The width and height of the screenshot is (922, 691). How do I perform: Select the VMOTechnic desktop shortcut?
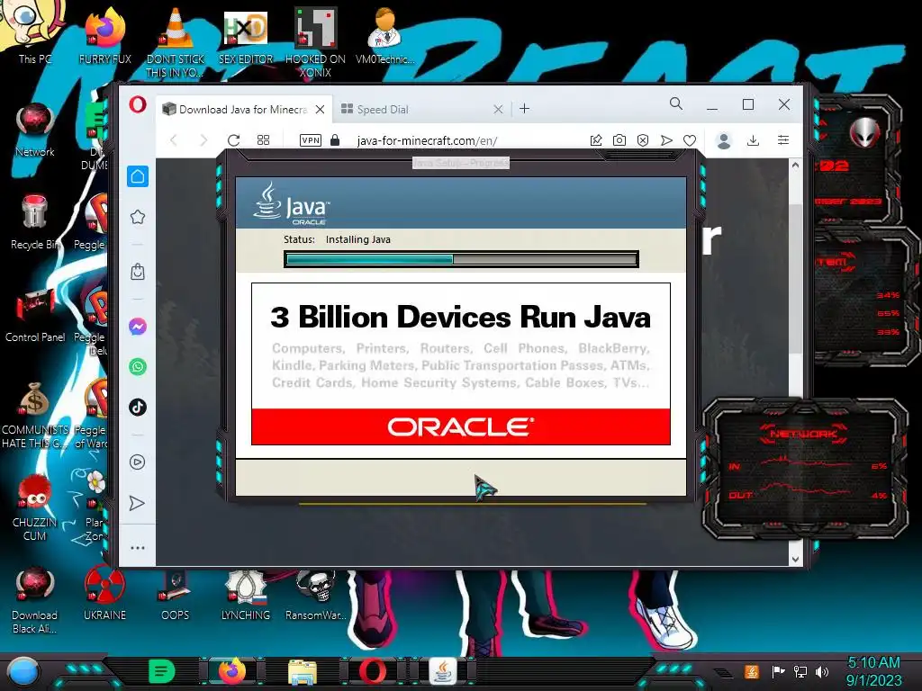(x=384, y=36)
